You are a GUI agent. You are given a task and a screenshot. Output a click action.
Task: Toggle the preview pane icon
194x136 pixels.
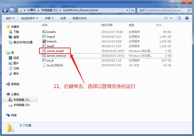(x=179, y=18)
